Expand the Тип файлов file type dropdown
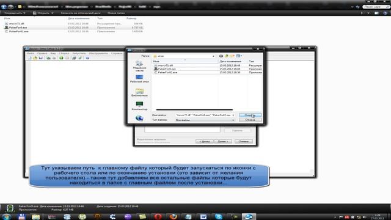The height and width of the screenshot is (220, 391). (x=233, y=120)
